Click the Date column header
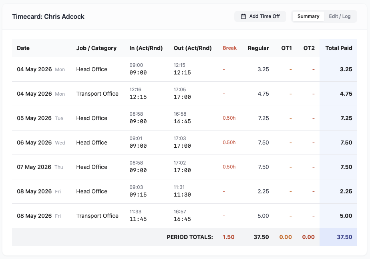 point(23,48)
